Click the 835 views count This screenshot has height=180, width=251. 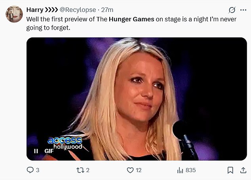click(x=190, y=170)
